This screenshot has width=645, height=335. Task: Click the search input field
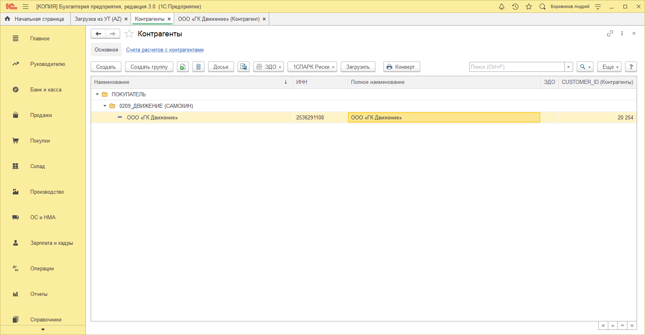coord(516,67)
